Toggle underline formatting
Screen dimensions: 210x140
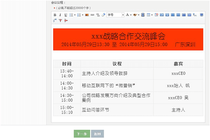tap(66, 15)
